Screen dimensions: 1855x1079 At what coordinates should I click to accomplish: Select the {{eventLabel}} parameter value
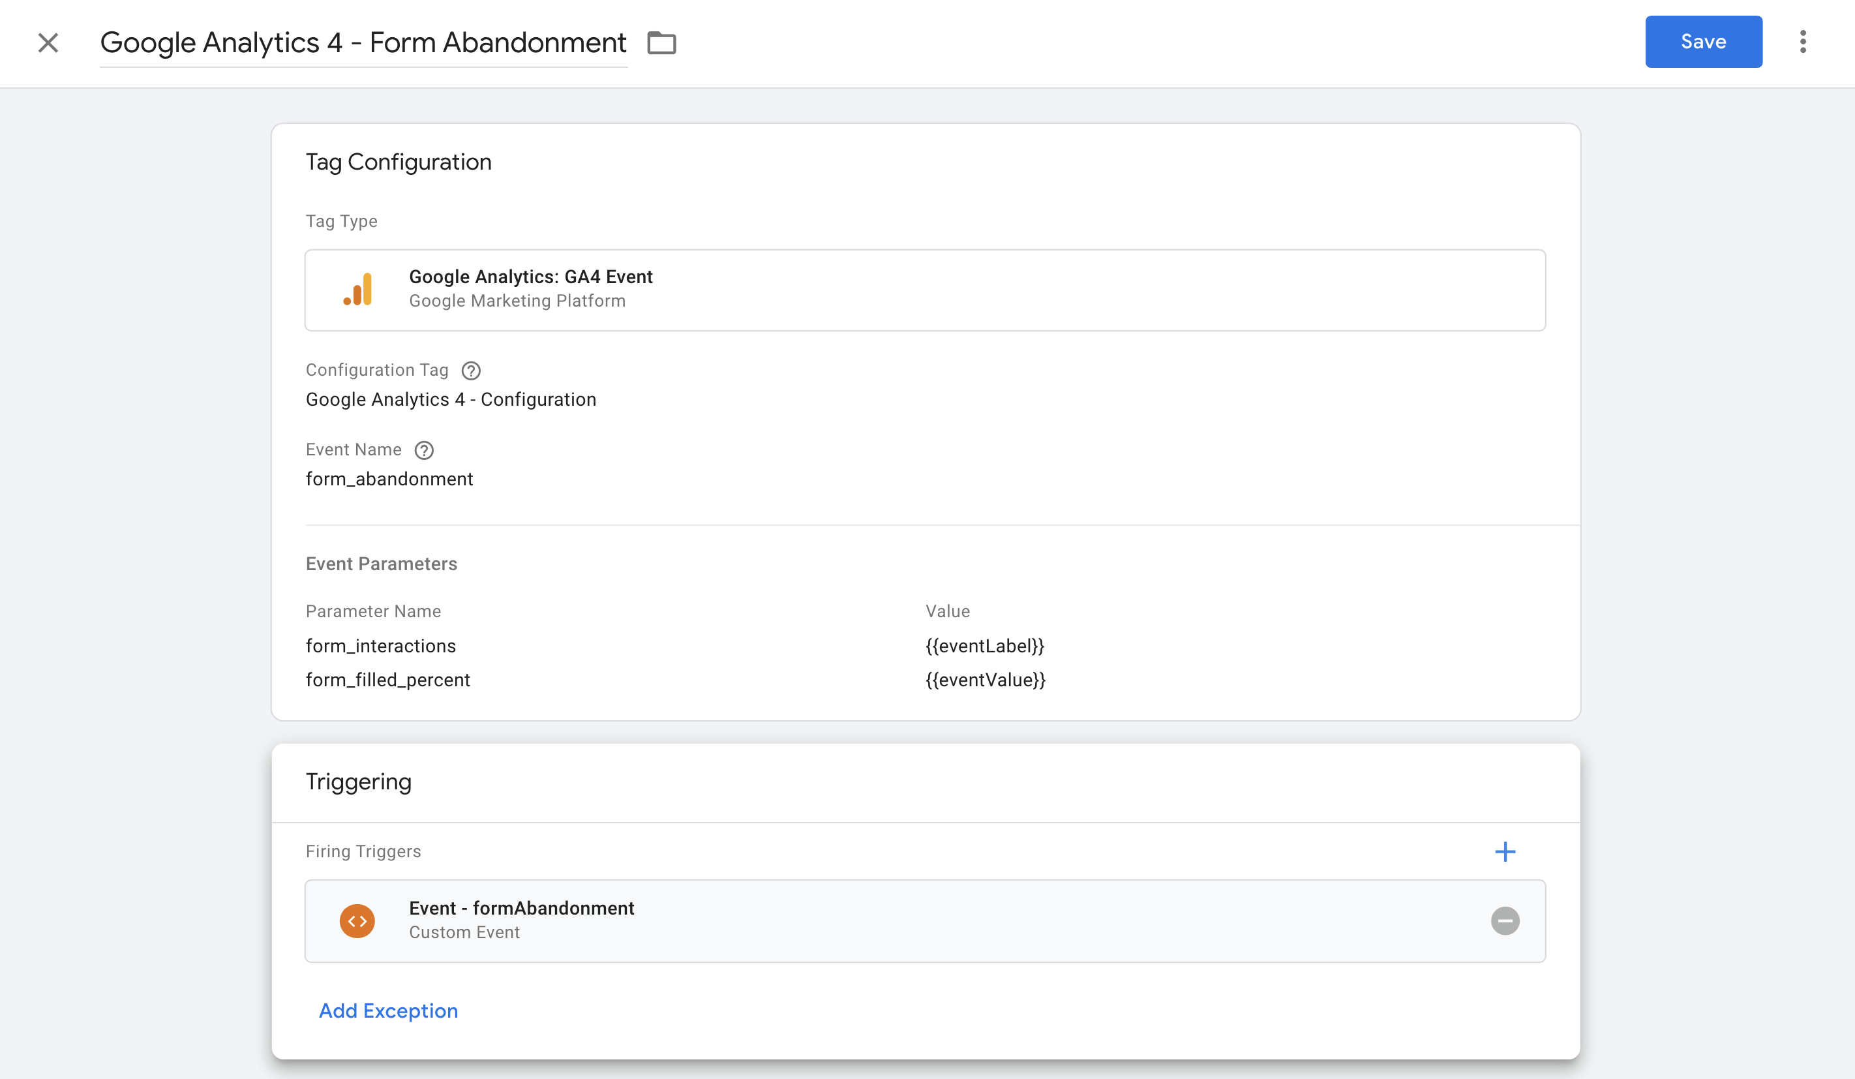(985, 646)
